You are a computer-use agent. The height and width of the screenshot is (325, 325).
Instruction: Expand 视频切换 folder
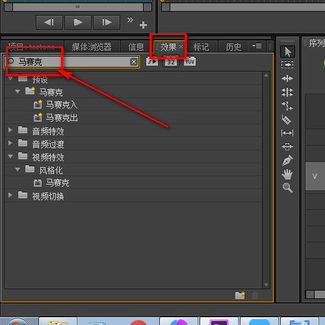click(x=10, y=195)
